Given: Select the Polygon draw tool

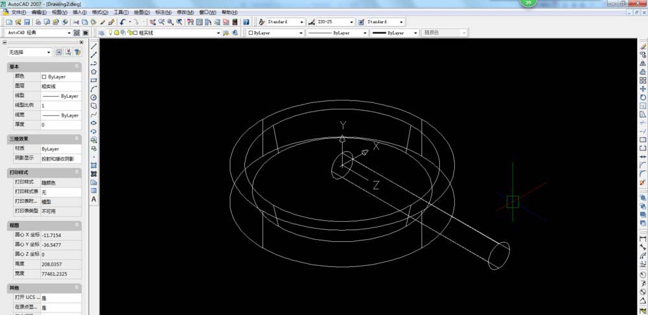Looking at the screenshot, I should [94, 71].
